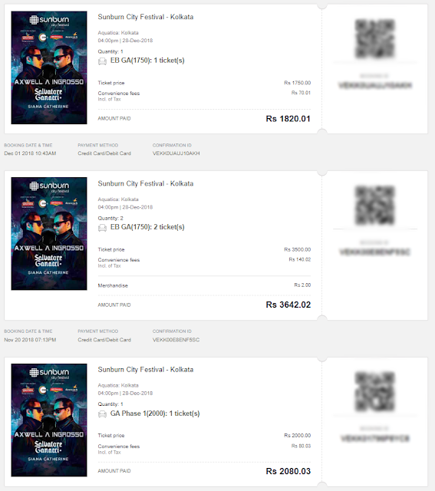Click the seat icon beside GA Phase 1 ticket

click(x=102, y=414)
